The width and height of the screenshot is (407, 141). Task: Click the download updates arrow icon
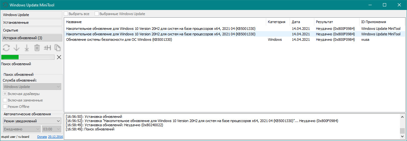coord(17,48)
